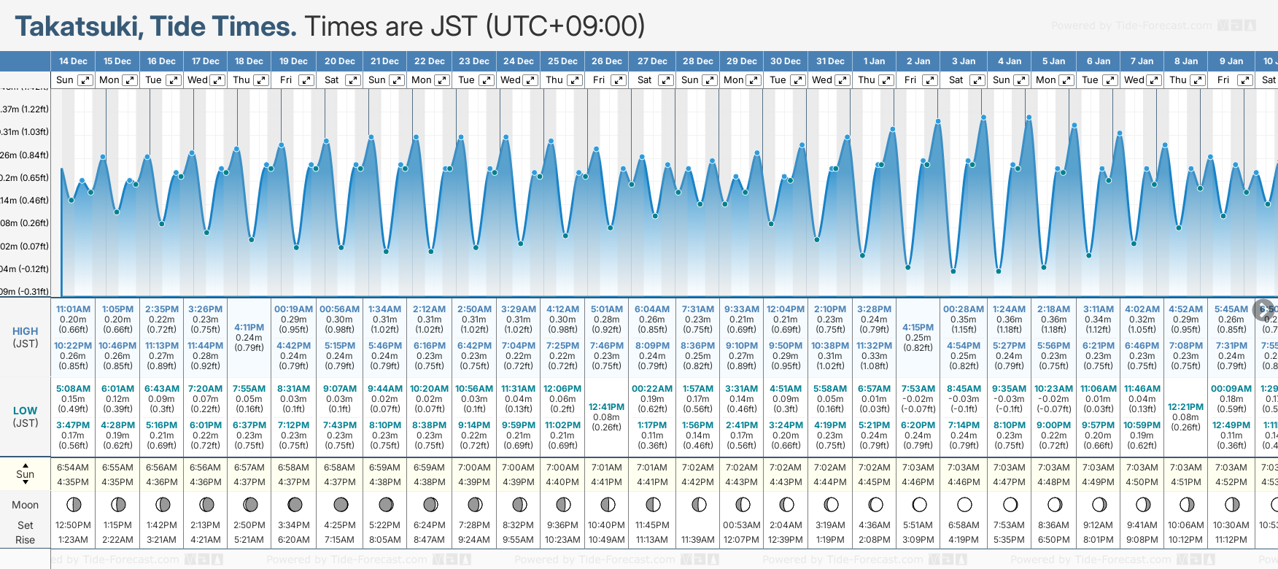1278x569 pixels.
Task: Expand the Sun 14 Dec day view
Action: [x=85, y=80]
